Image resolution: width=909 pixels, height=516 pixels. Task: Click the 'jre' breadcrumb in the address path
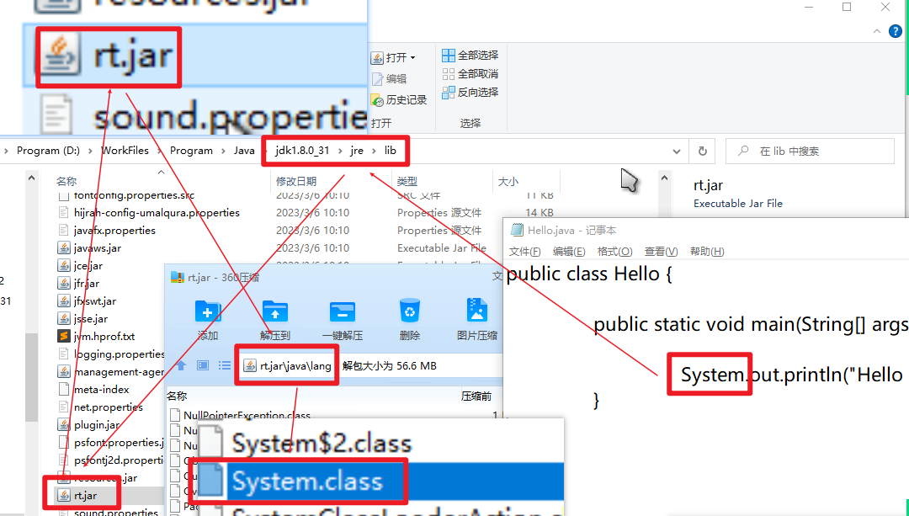357,151
